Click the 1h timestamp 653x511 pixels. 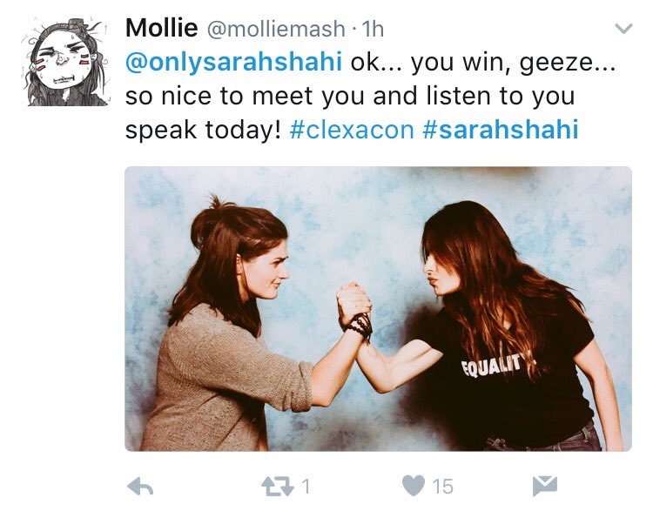(x=373, y=29)
